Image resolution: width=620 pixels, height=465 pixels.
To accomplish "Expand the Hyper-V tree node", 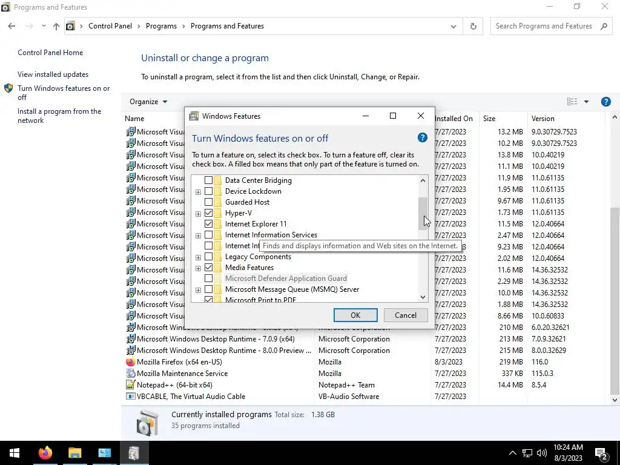I will tap(198, 214).
